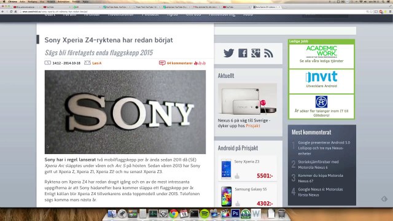Open the Chrome hamburger menu icon
Screen dimensions: 393x221
click(x=390, y=12)
